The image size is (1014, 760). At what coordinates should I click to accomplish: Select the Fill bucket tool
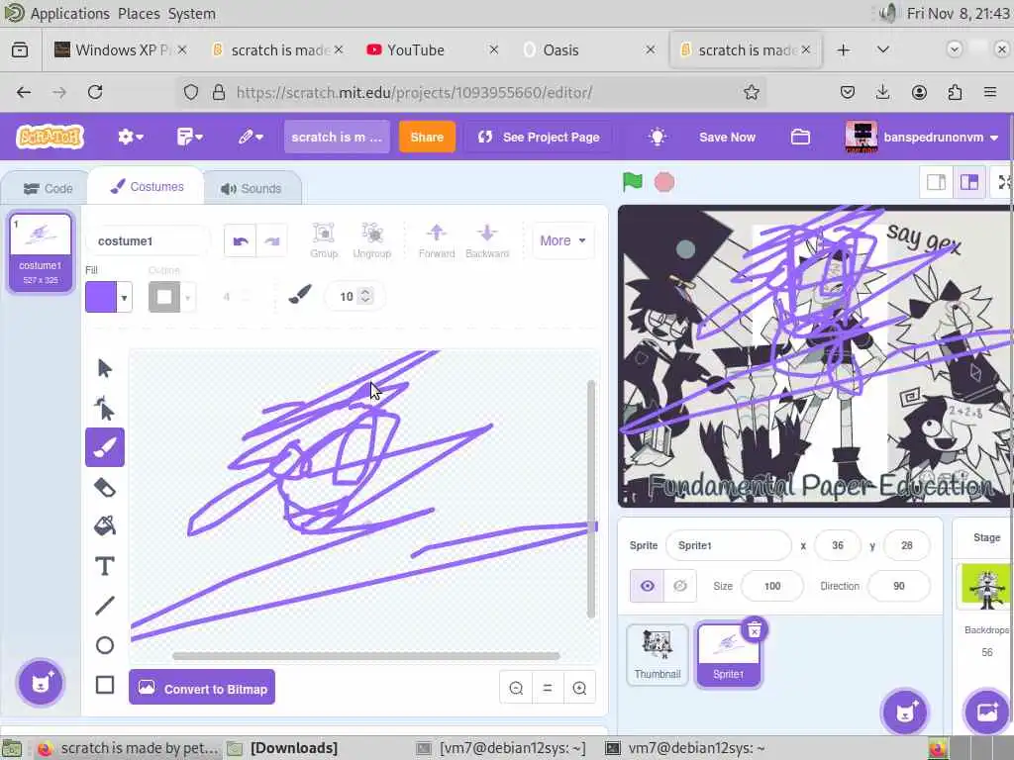click(105, 526)
